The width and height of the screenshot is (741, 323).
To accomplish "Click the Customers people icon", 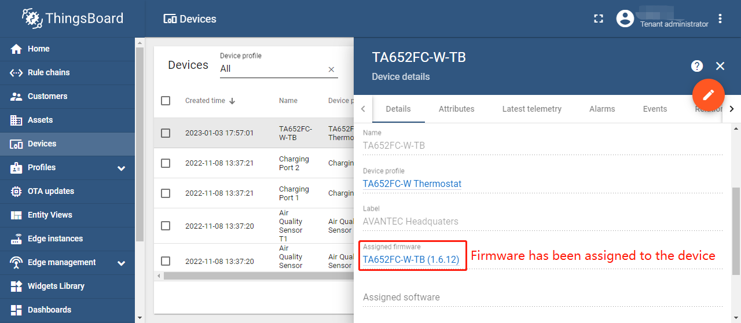I will click(x=16, y=96).
